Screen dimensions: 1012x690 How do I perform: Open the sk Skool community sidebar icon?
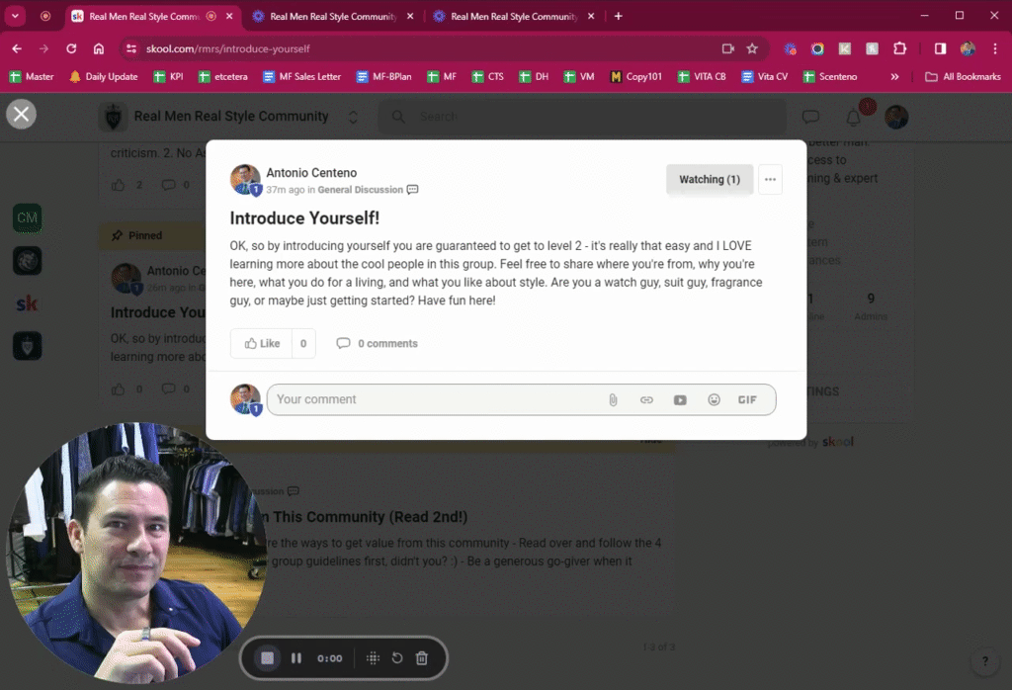(27, 303)
